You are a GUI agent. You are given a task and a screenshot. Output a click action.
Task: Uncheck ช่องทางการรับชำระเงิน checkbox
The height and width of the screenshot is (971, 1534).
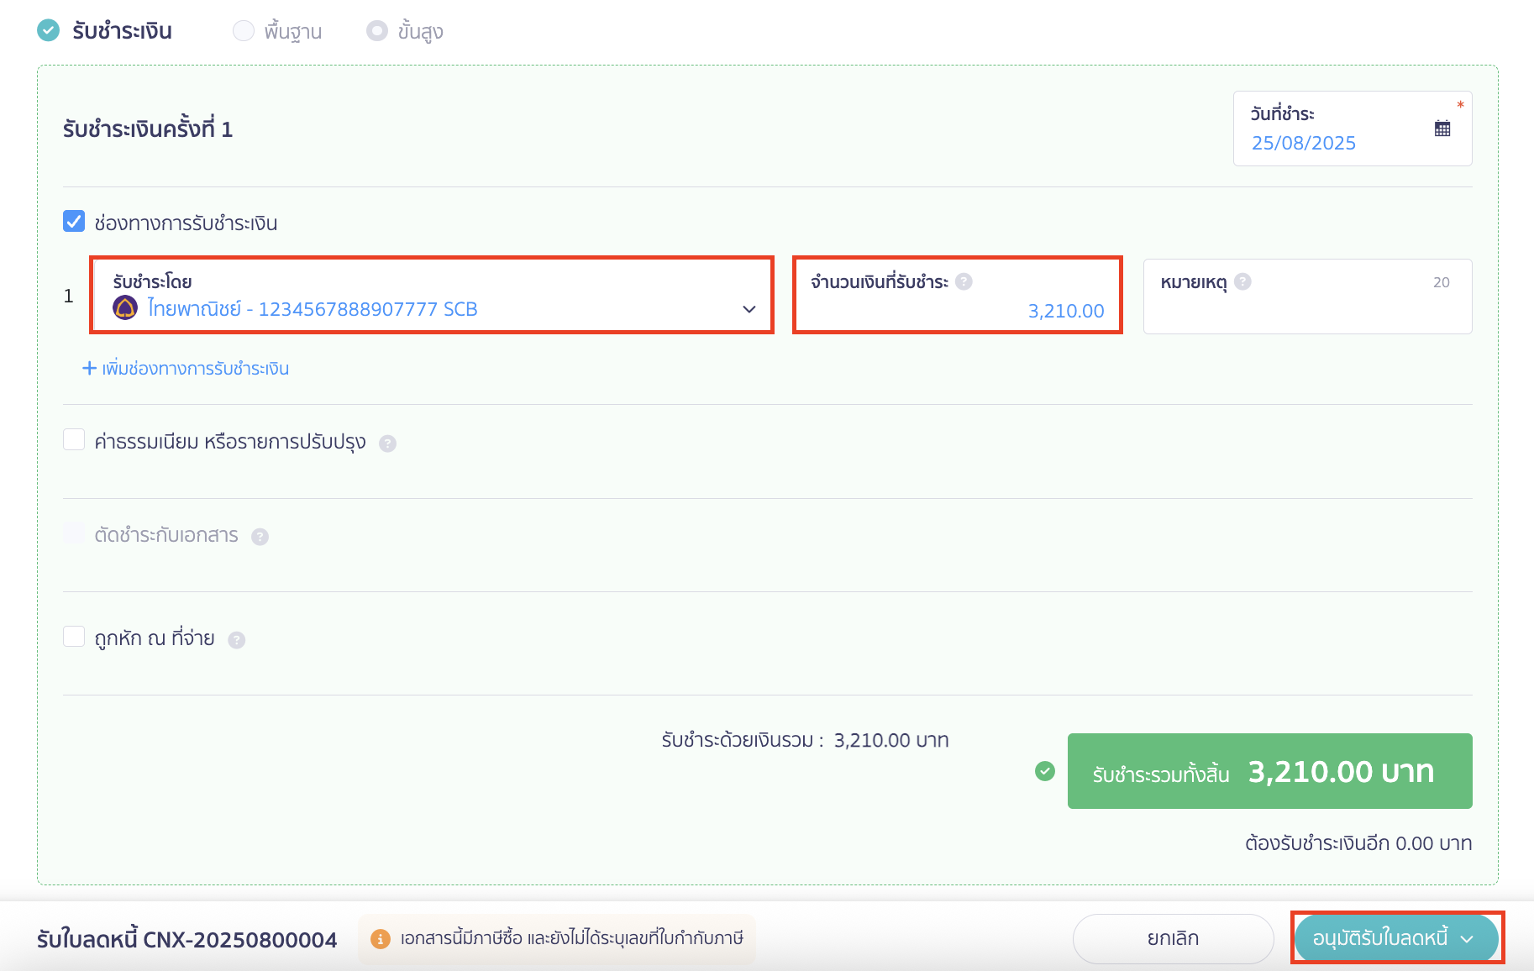[74, 222]
